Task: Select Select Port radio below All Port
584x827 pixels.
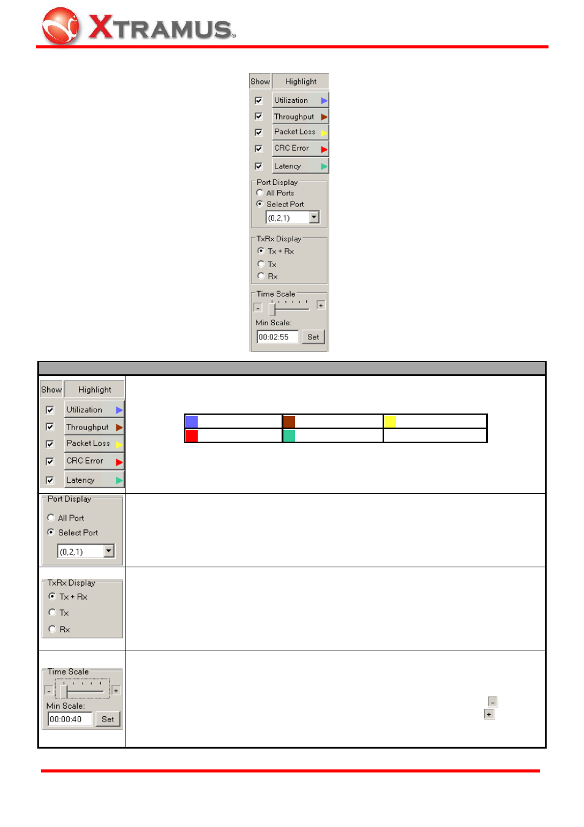Action: pos(51,532)
